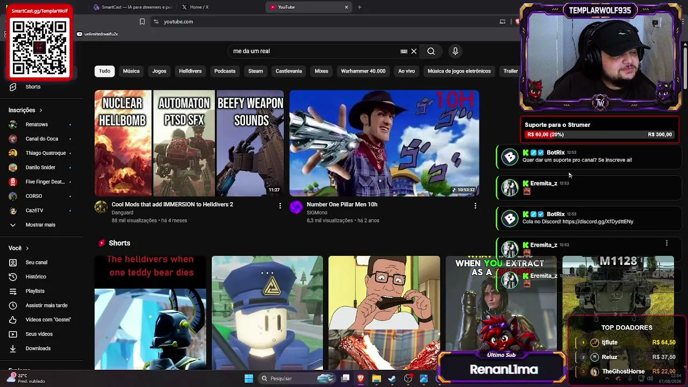Search YouTube with the magnifier button

[x=431, y=51]
